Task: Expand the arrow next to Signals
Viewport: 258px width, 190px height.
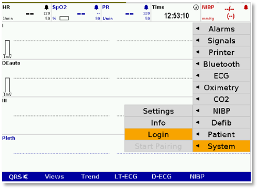Action: pos(198,40)
